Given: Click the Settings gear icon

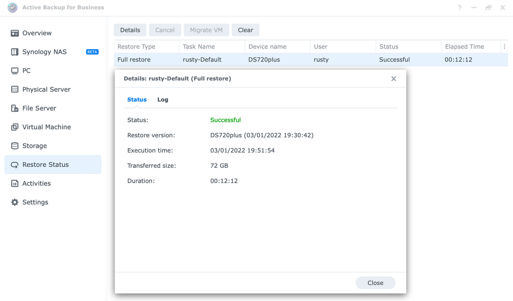Looking at the screenshot, I should (x=15, y=202).
